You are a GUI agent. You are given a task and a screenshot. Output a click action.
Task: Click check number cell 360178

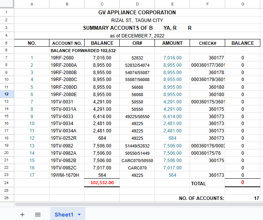point(207,73)
